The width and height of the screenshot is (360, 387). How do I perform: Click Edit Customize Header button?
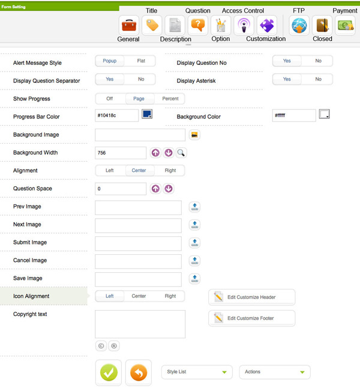(251, 297)
